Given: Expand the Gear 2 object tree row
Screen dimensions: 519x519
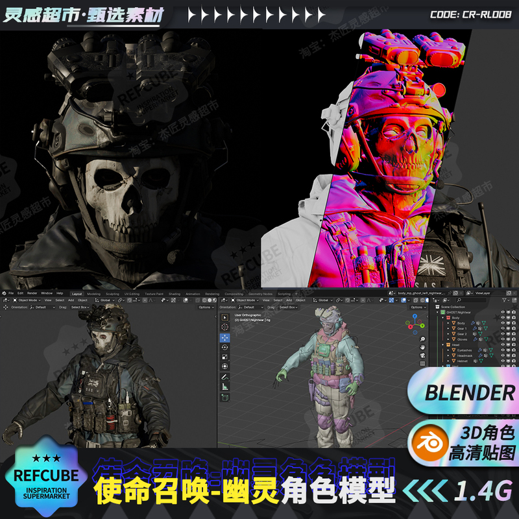Looking at the screenshot, I should click(448, 334).
